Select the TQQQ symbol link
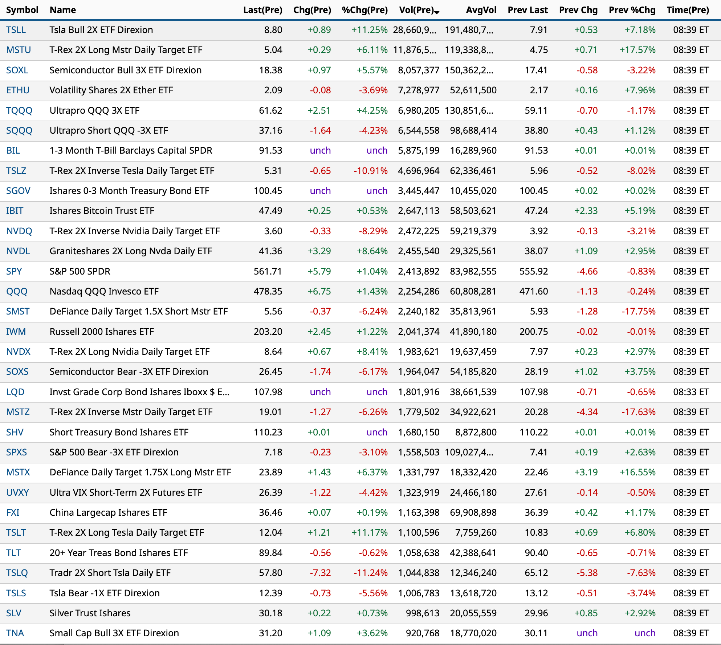This screenshot has height=645, width=721. [19, 111]
